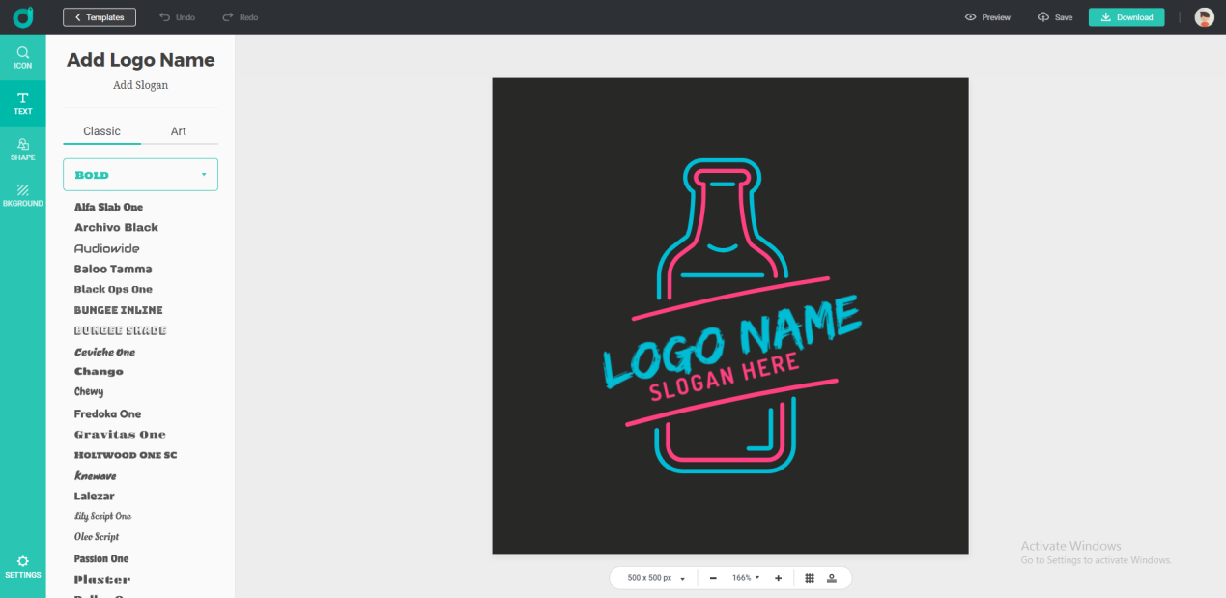Zoom out with the minus button
Viewport: 1226px width, 598px height.
point(713,578)
